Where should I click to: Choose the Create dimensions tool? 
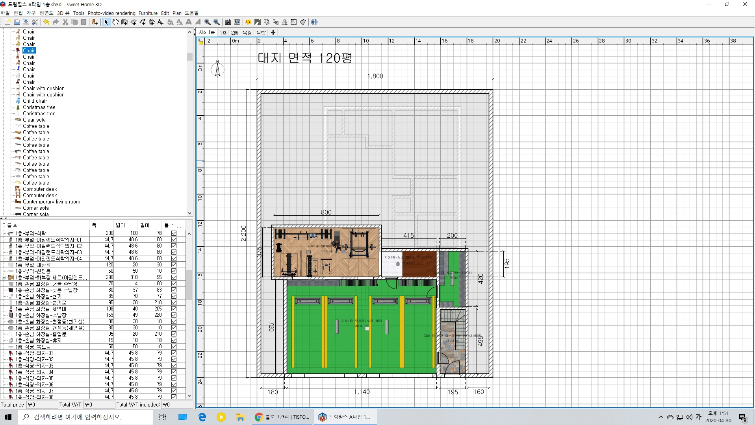point(152,22)
